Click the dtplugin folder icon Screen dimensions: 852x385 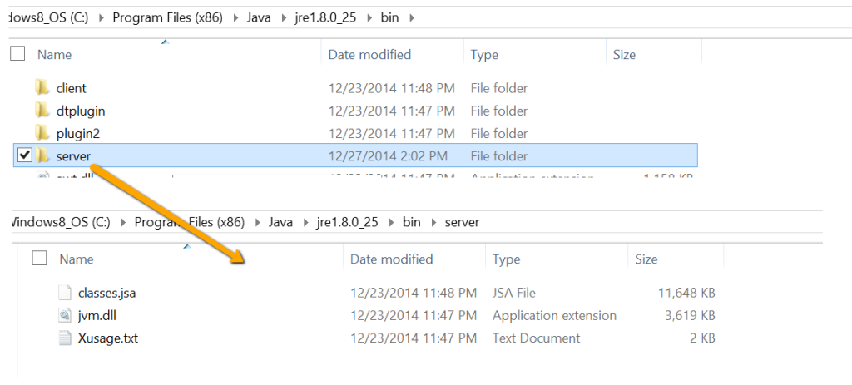tap(43, 110)
